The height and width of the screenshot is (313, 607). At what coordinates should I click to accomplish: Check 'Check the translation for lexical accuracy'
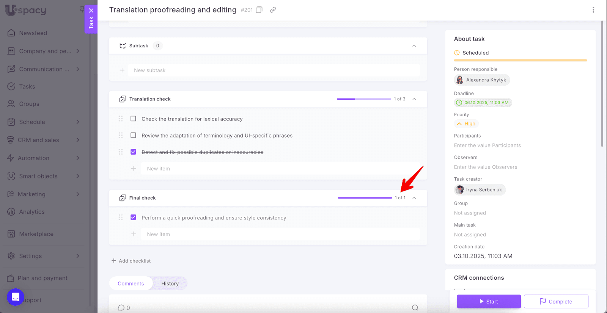click(133, 119)
